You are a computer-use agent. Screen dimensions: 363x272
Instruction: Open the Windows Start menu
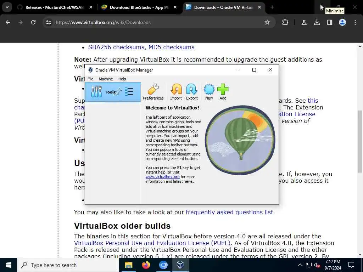[9, 265]
